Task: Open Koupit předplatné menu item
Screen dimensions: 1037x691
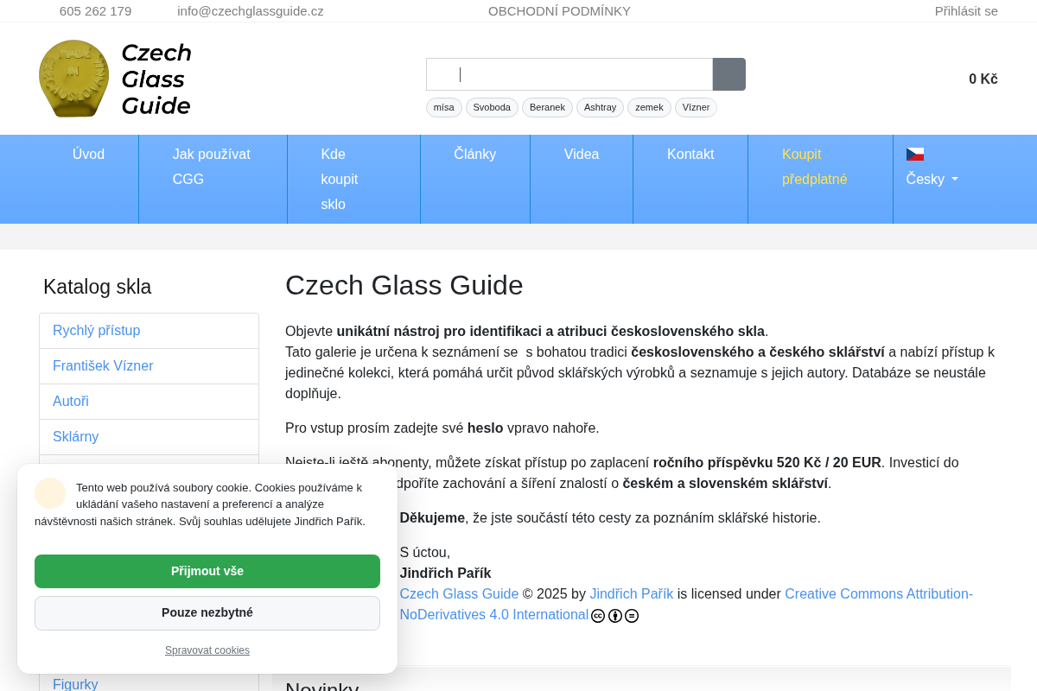Action: [820, 167]
